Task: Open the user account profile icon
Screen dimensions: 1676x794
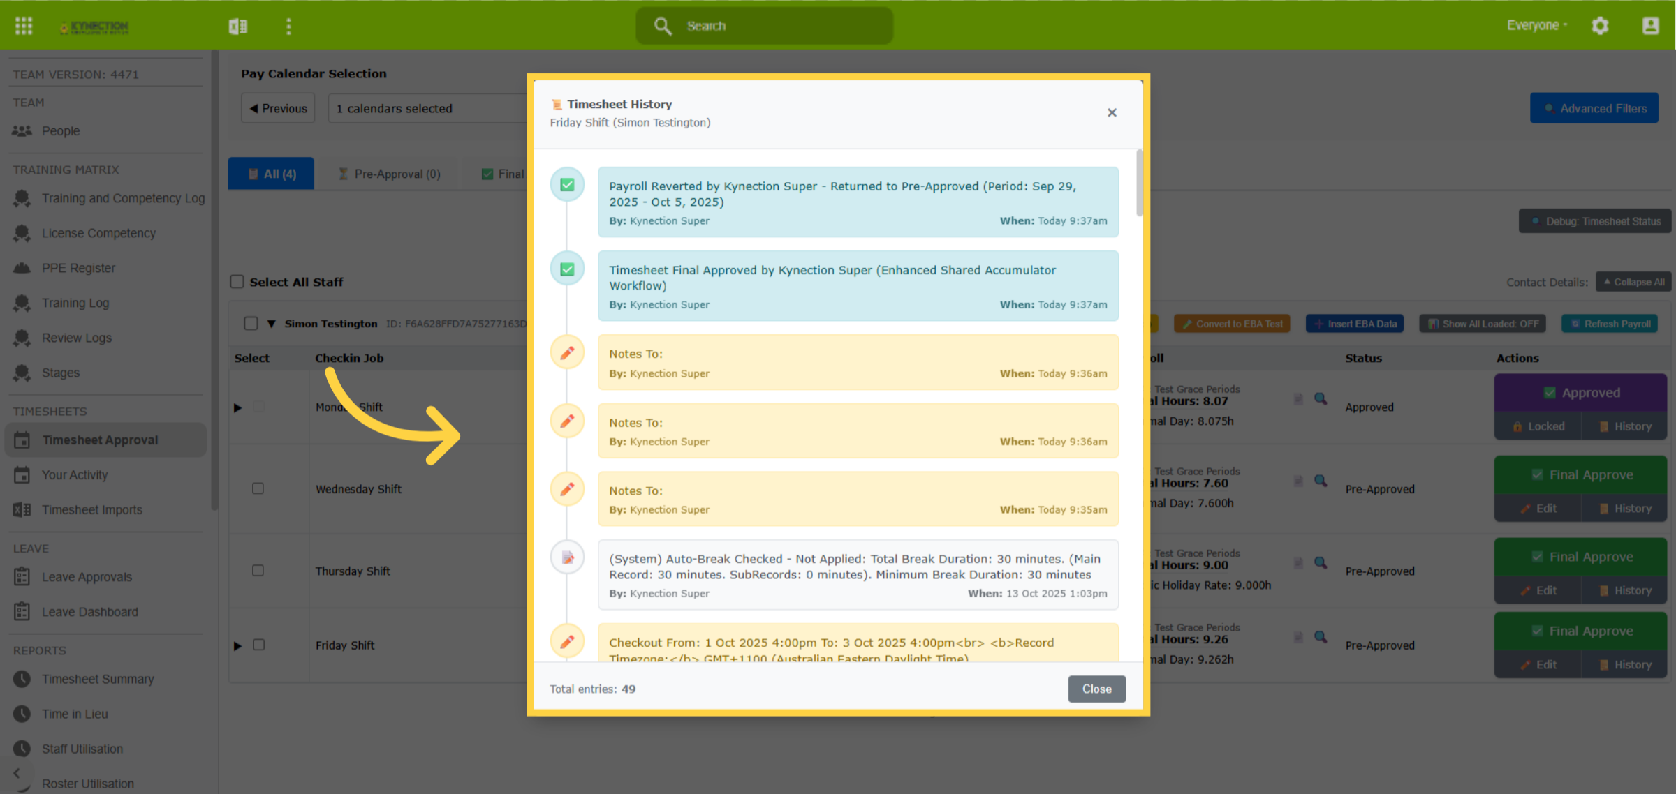Action: (x=1651, y=26)
